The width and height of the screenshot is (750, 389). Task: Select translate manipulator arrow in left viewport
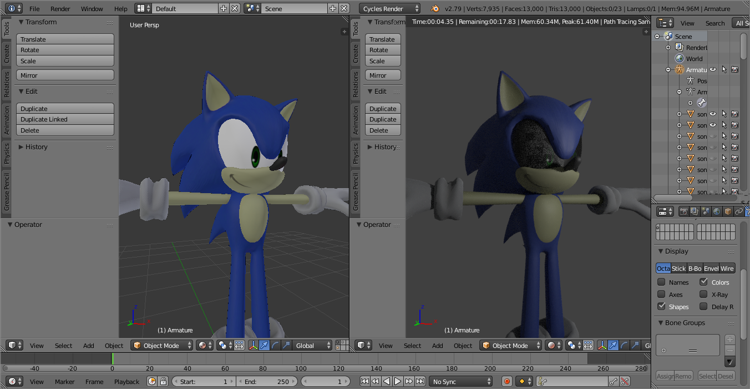click(x=263, y=345)
